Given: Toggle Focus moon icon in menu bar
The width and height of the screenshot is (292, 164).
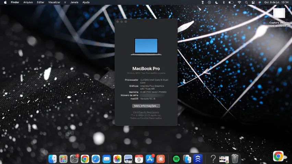Looking at the screenshot, I should [217, 2].
